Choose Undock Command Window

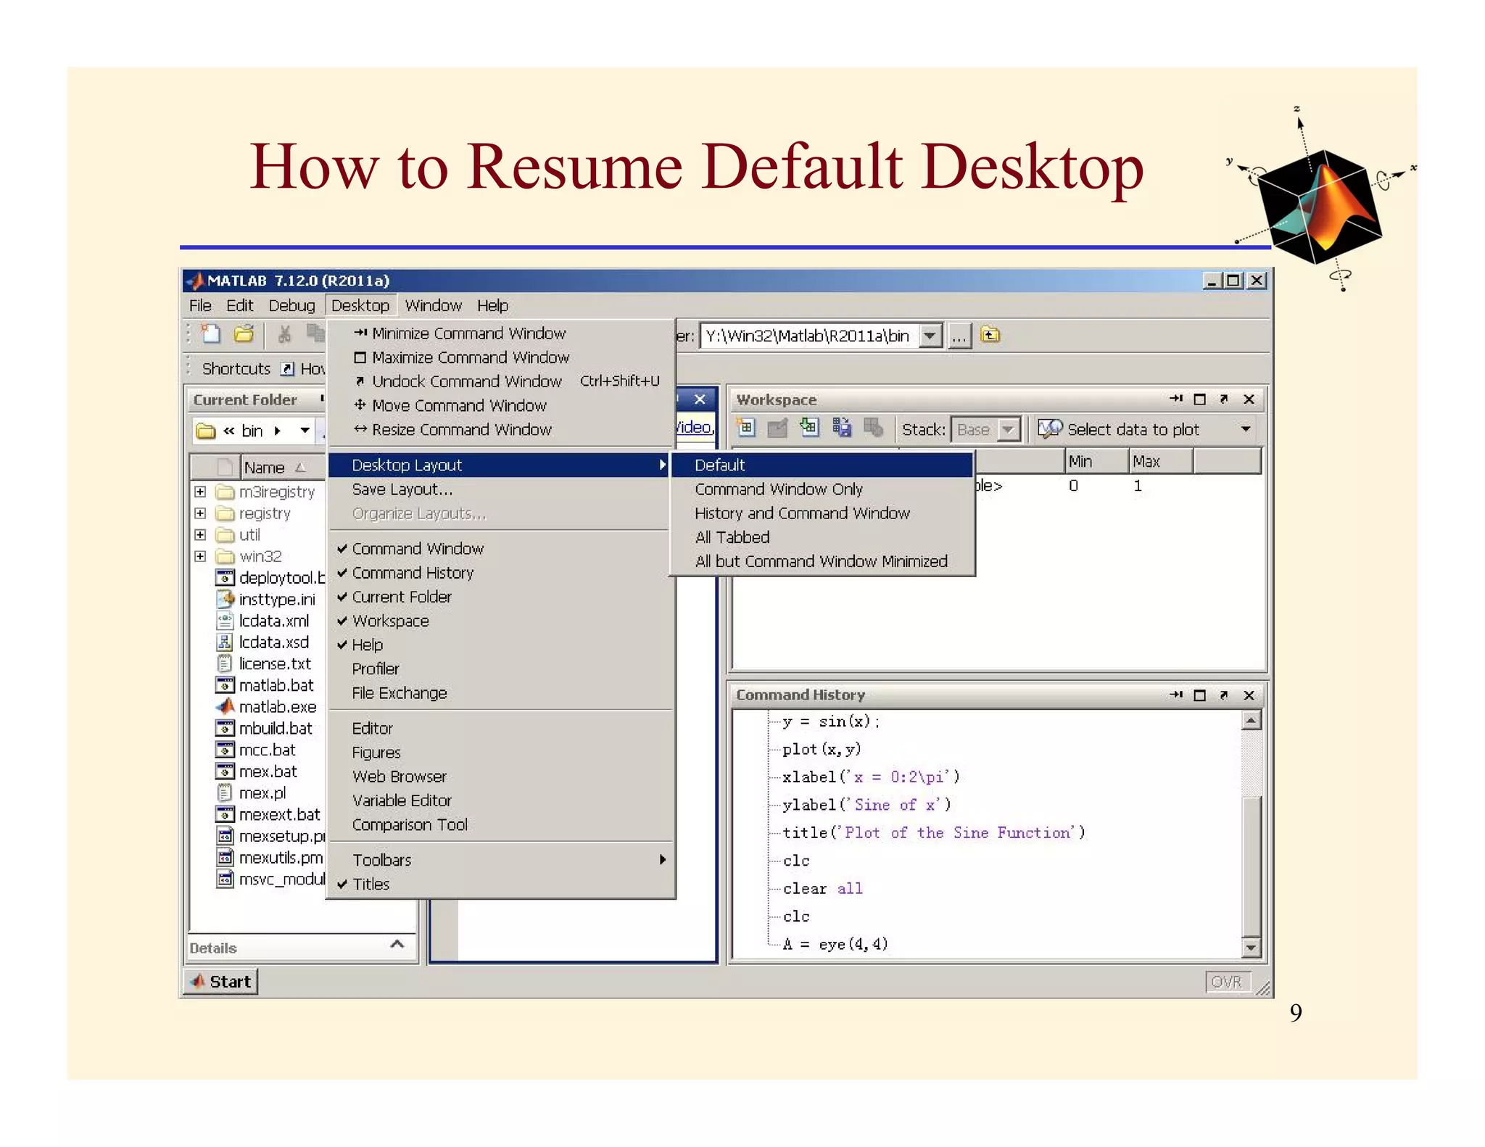tap(500, 381)
